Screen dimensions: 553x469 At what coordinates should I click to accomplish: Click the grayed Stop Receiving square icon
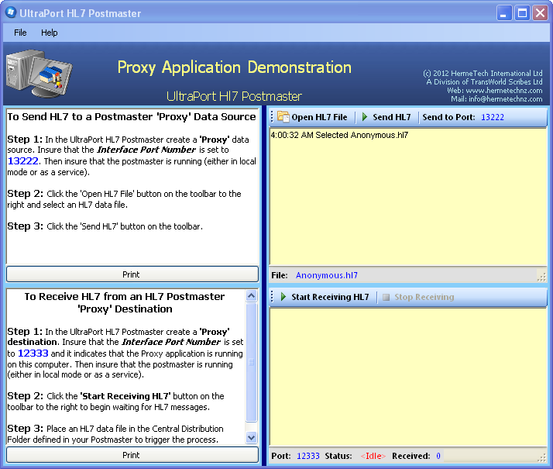coord(386,297)
